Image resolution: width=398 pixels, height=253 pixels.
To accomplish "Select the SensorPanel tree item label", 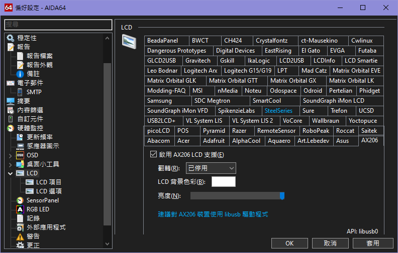I will (x=43, y=200).
